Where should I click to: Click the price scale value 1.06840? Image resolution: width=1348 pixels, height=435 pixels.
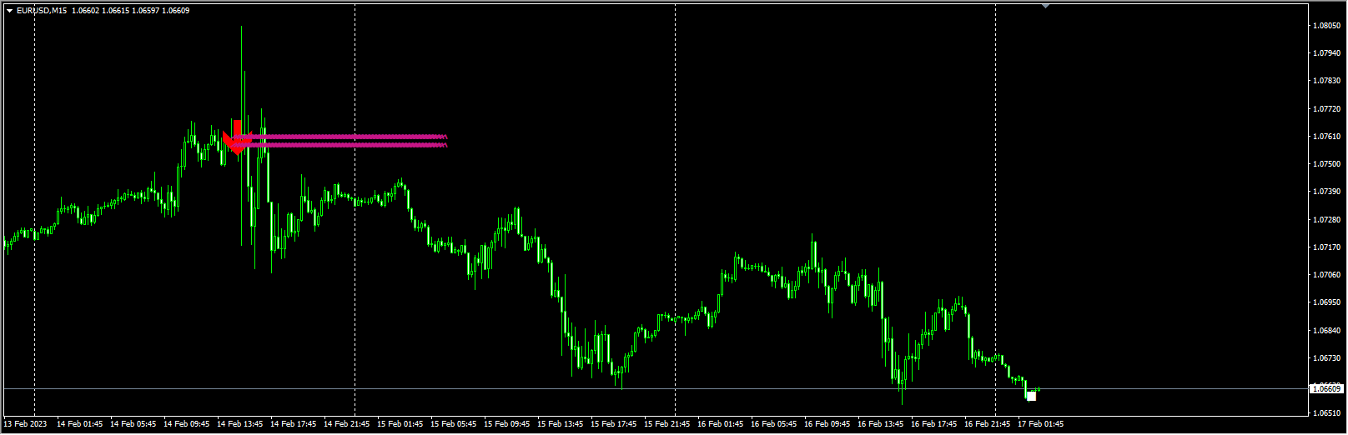coord(1326,331)
